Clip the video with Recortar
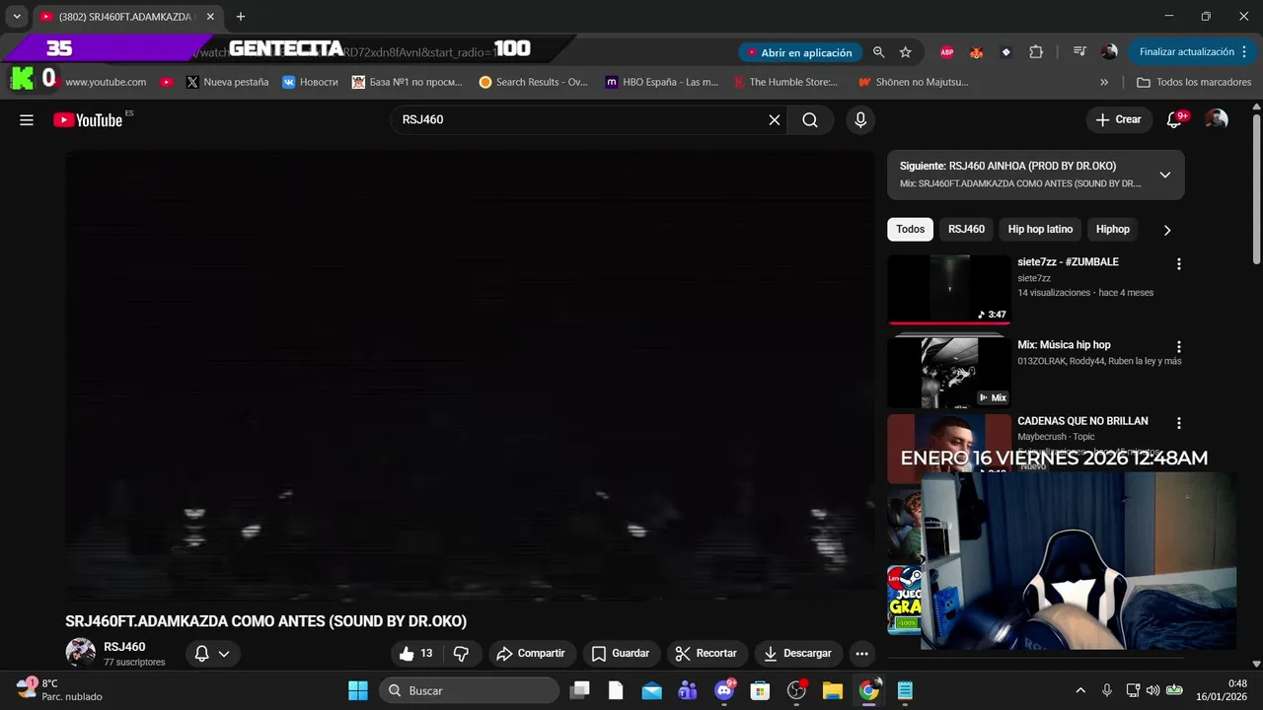This screenshot has width=1263, height=710. click(x=706, y=653)
